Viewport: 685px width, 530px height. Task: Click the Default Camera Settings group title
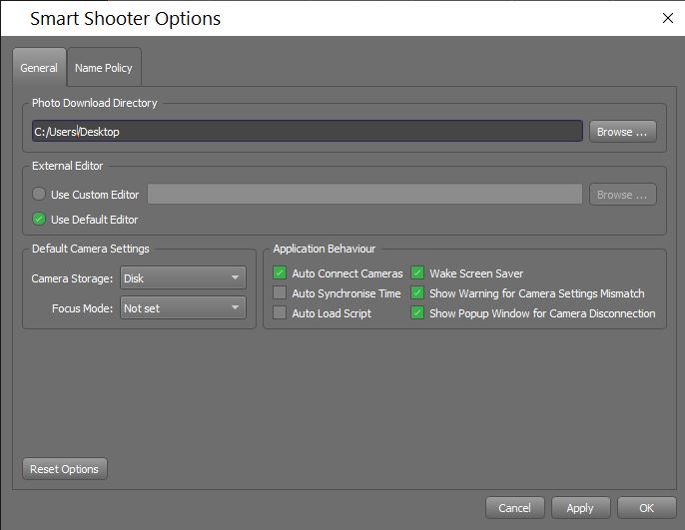pyautogui.click(x=91, y=249)
